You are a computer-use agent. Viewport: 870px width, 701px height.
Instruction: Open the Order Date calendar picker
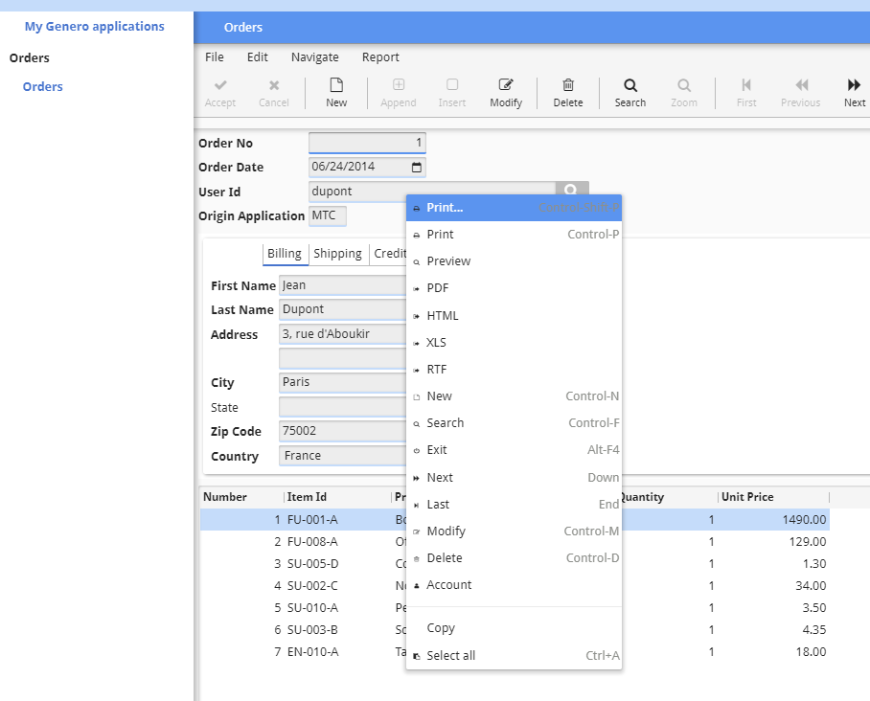(416, 166)
